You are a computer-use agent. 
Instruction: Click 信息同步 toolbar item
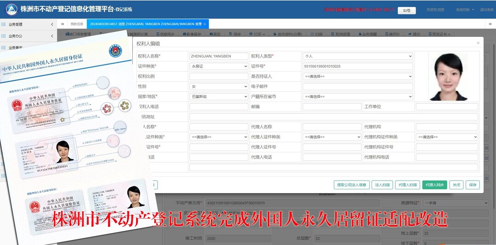coord(165,34)
